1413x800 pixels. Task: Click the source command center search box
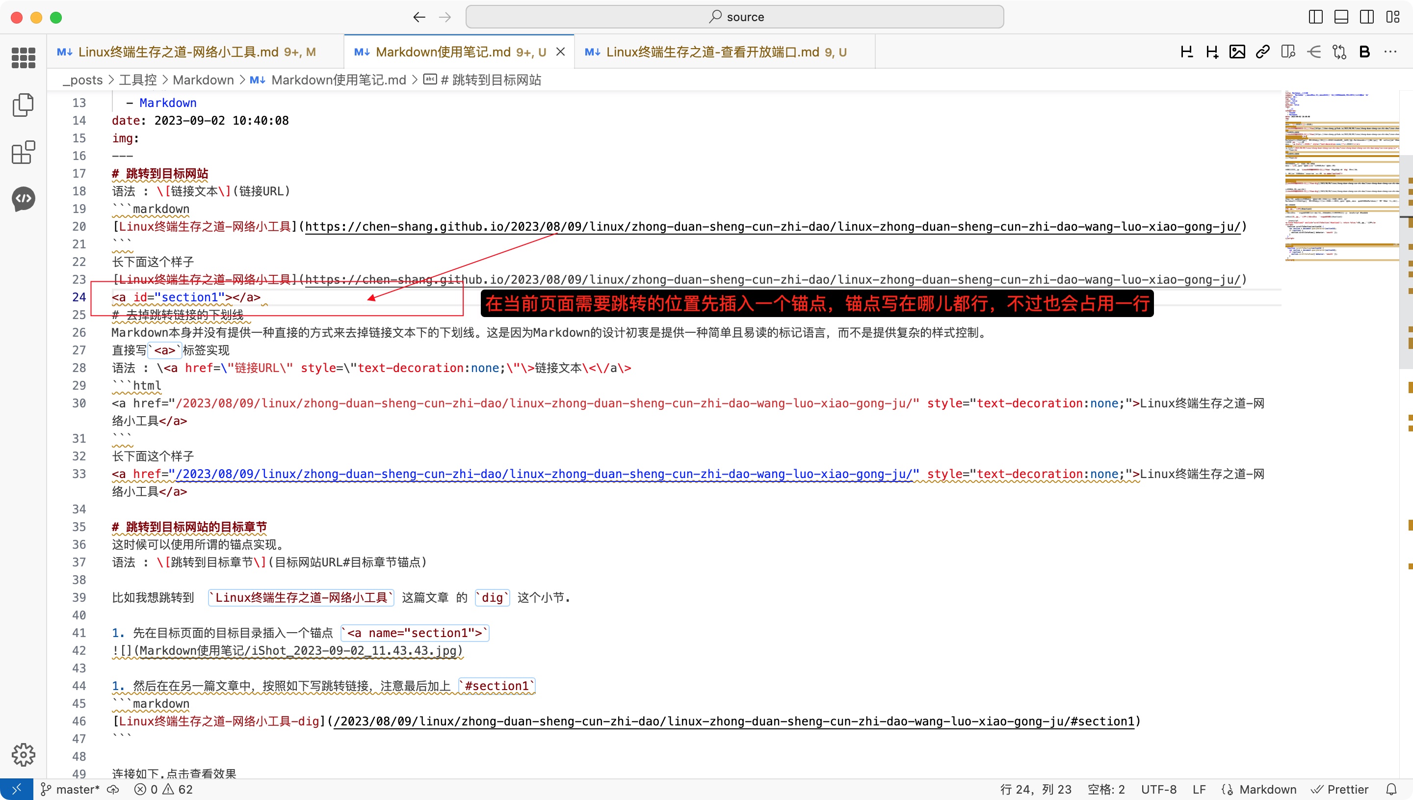click(x=734, y=17)
